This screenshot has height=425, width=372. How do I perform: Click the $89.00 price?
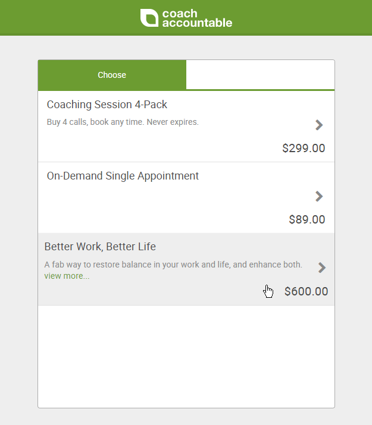(307, 219)
